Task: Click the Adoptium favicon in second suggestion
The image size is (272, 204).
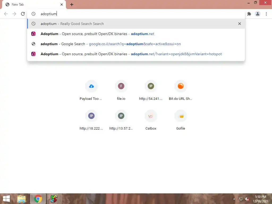Action: (x=33, y=34)
